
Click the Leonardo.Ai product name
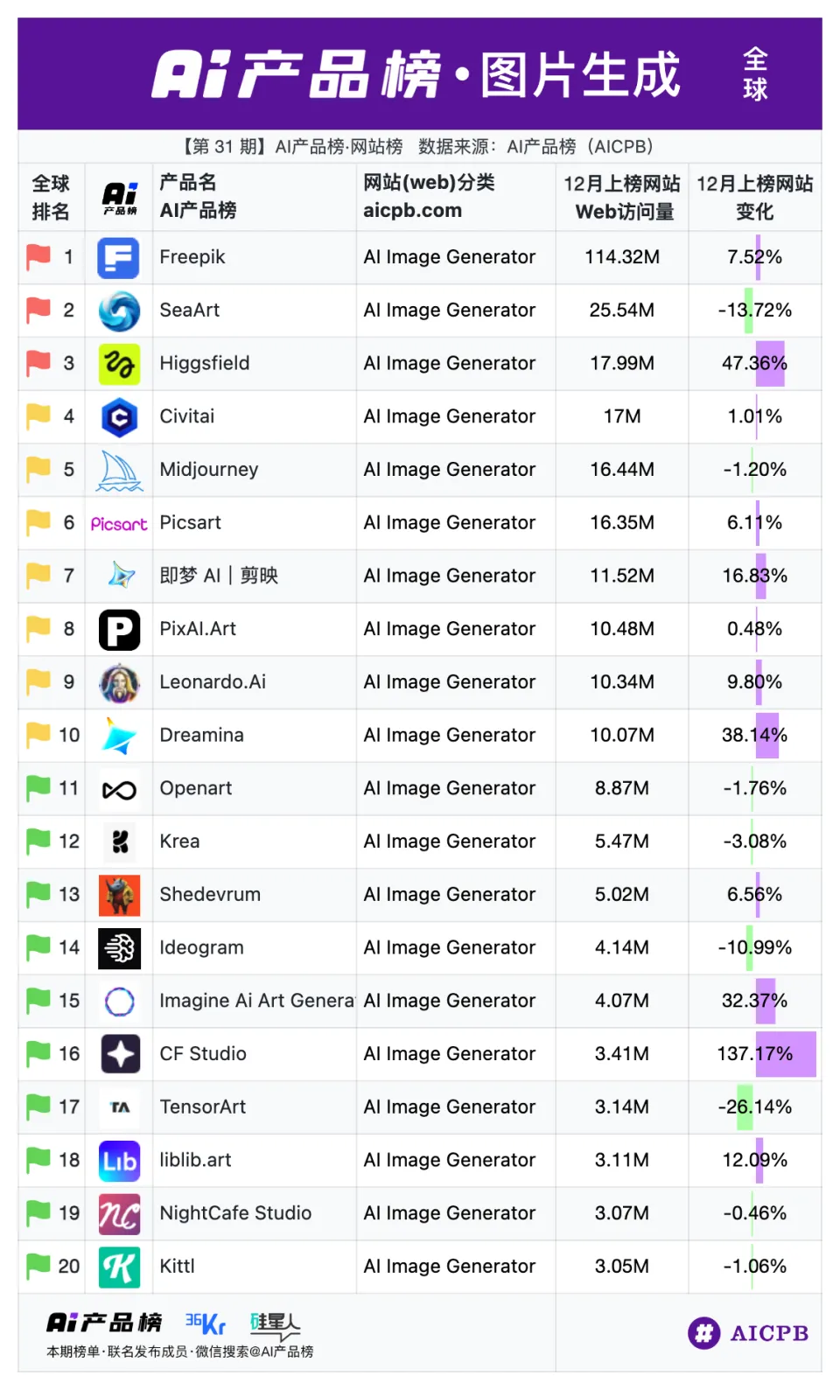(x=213, y=682)
